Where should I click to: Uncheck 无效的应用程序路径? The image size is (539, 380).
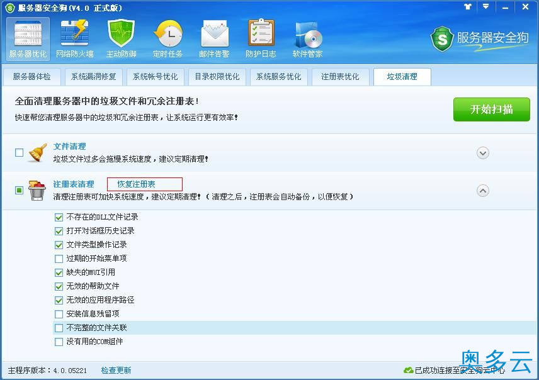[x=59, y=300]
